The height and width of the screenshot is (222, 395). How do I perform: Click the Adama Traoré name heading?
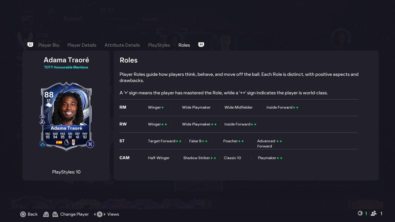pyautogui.click(x=66, y=60)
